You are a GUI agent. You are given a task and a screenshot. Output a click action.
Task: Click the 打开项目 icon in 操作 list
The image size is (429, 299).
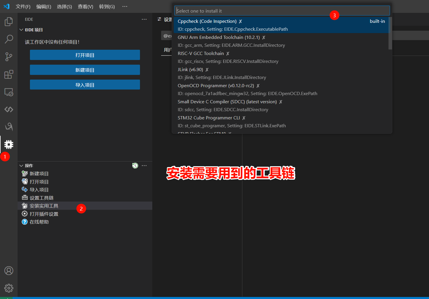coord(25,181)
